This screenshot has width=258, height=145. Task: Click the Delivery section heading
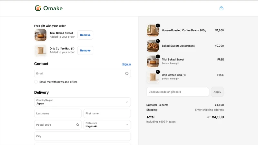click(x=42, y=92)
